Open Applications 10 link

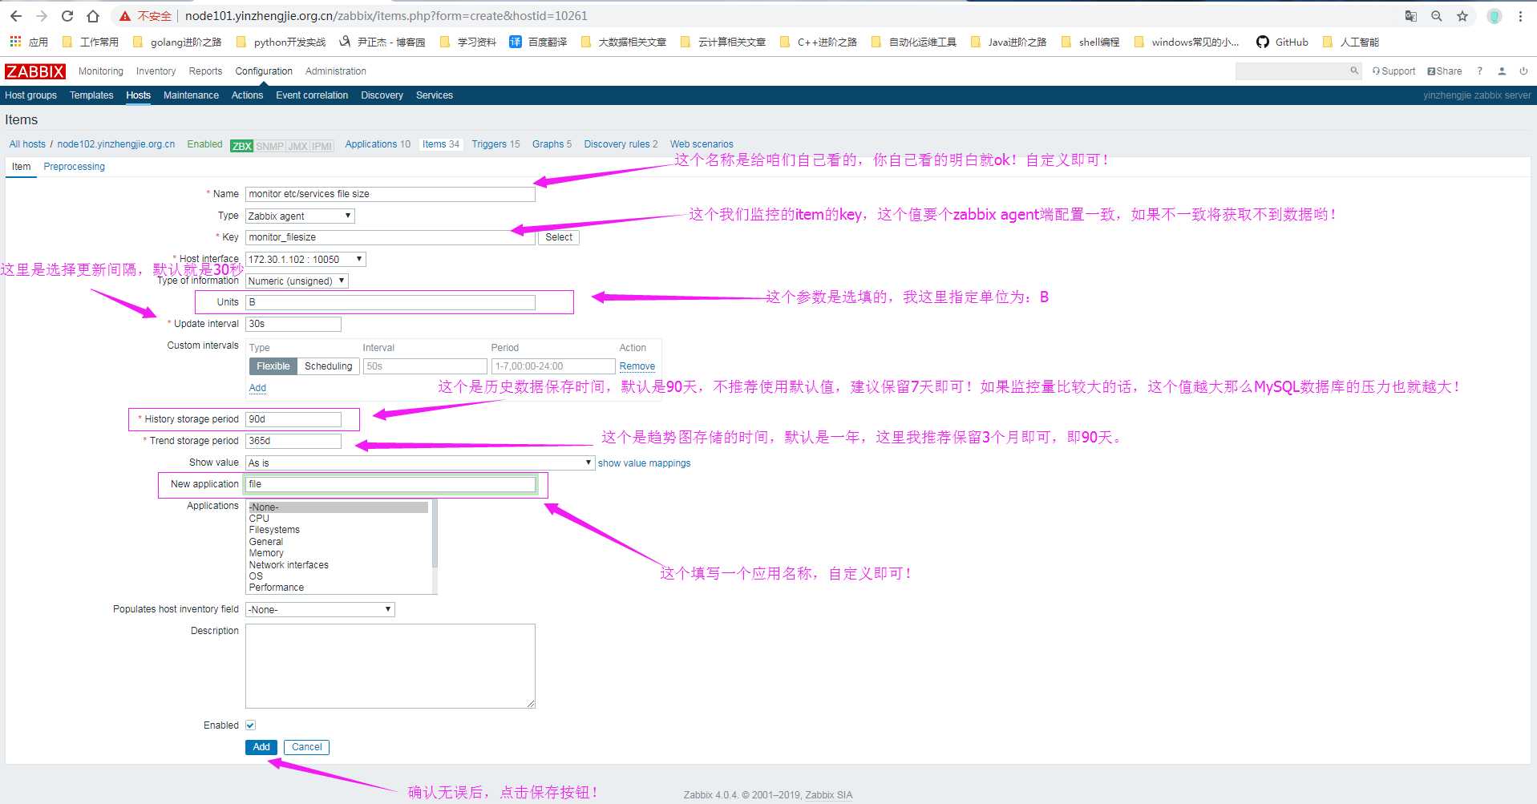pos(378,144)
